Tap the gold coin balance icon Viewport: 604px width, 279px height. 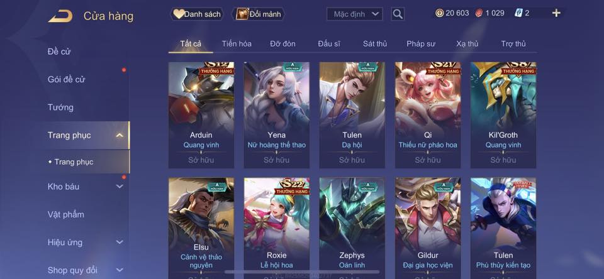(440, 13)
